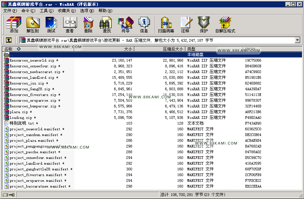Click the Resources_seaworld.zip archive icon
The image size is (304, 199).
[6, 60]
